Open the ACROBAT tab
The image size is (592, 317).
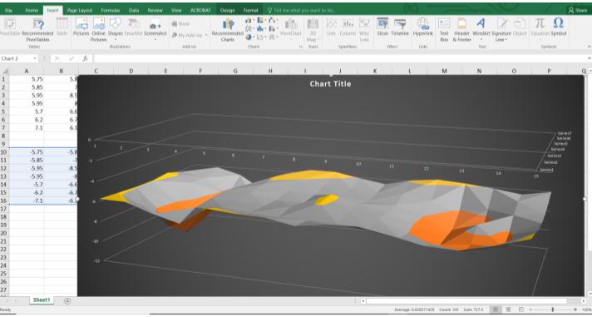coord(200,11)
